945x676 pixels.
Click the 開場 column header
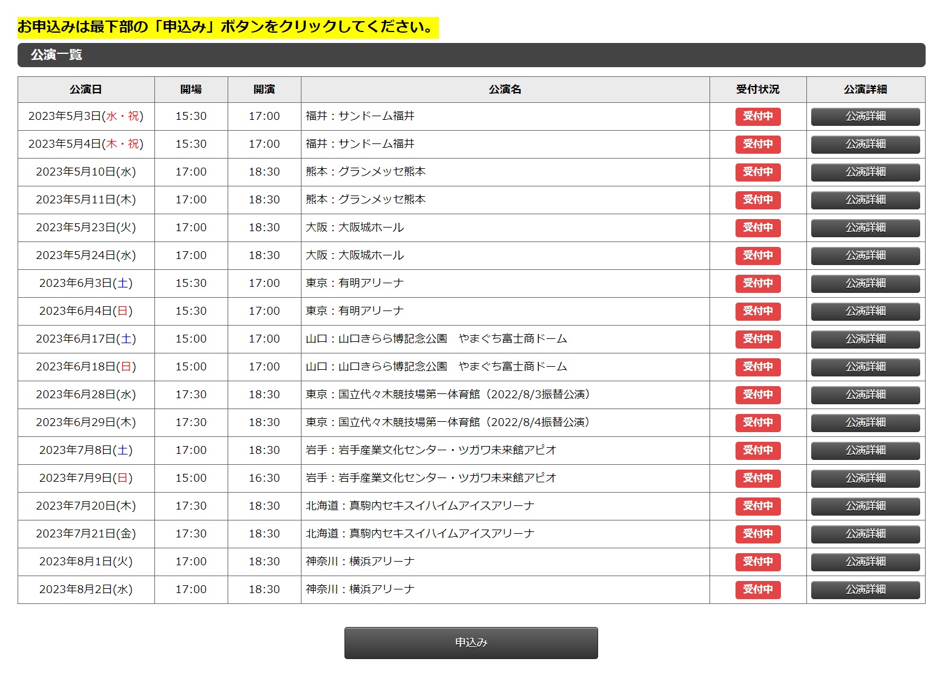point(191,90)
